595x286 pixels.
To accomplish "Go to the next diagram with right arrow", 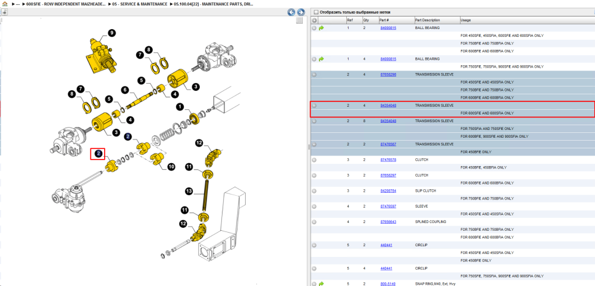I will tap(300, 12).
